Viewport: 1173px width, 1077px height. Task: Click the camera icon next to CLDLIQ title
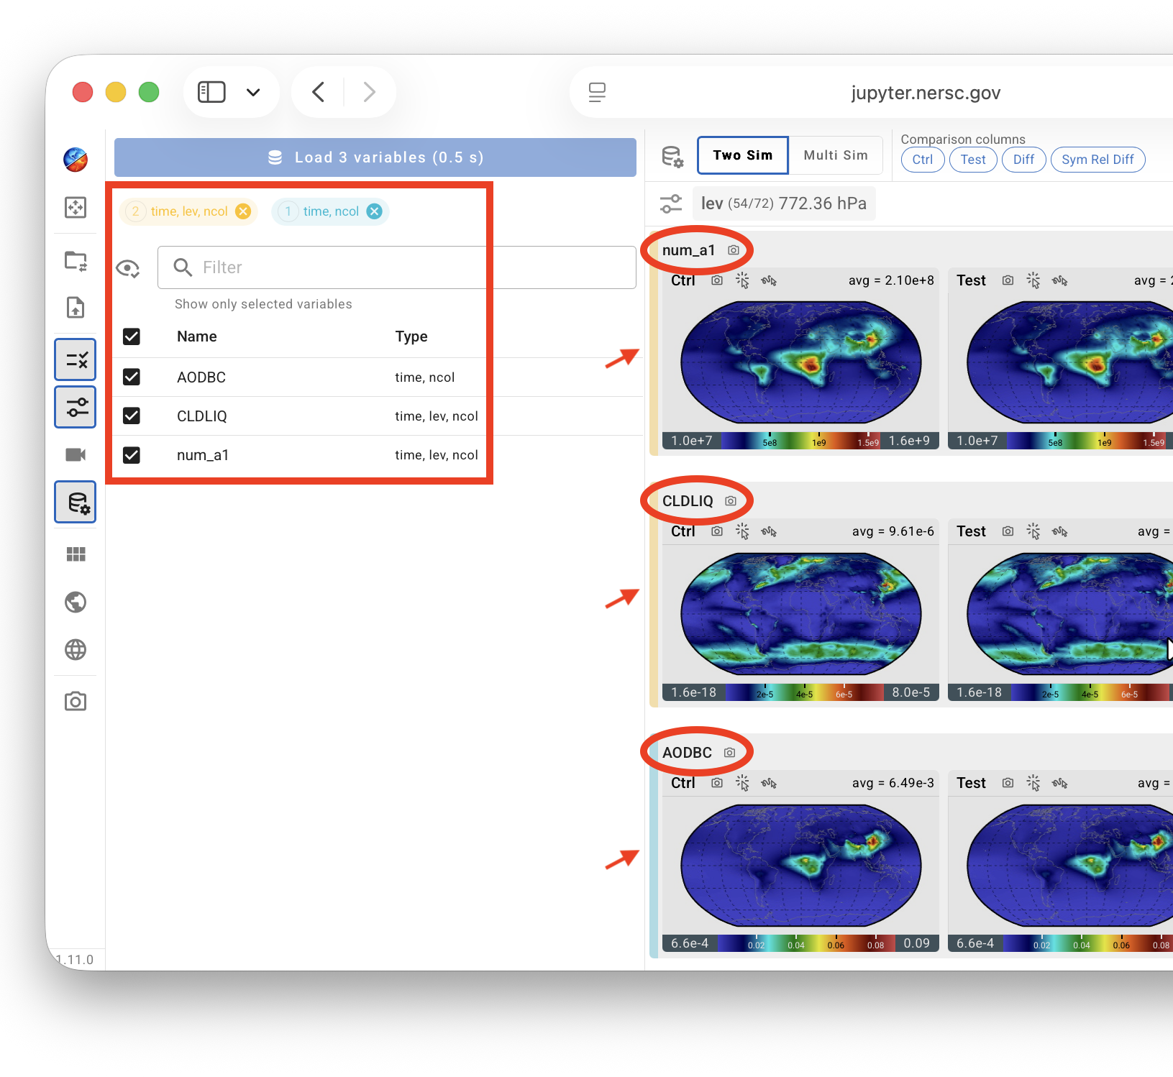(731, 501)
